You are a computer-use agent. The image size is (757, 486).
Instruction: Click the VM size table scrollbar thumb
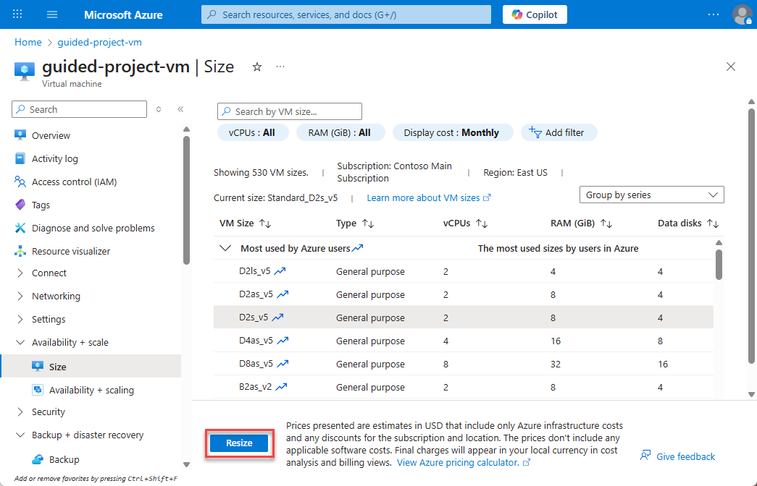point(719,264)
